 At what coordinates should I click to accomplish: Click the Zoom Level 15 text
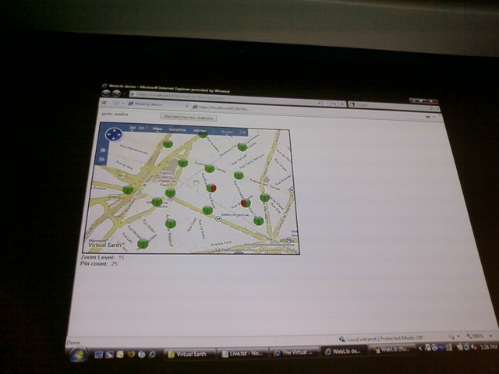point(102,257)
